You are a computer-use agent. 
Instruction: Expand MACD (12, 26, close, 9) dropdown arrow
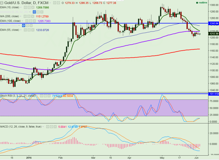(x=43, y=127)
